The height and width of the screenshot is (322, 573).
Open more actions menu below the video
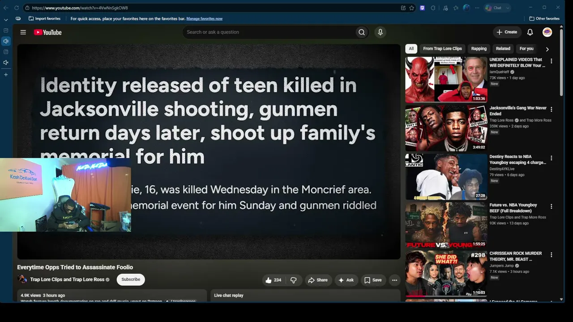click(394, 280)
